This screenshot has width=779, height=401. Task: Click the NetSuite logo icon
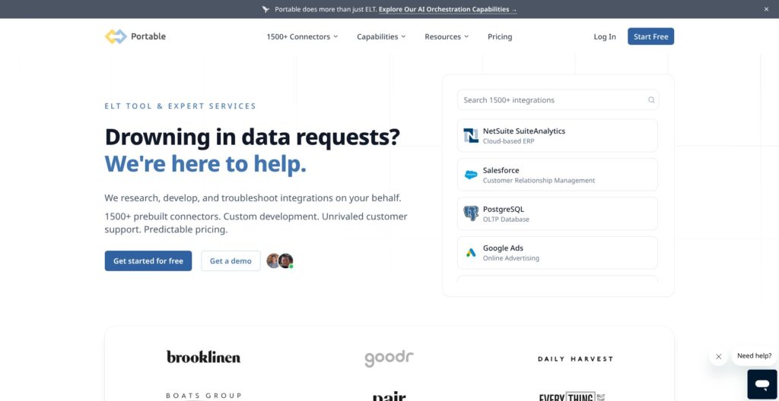470,135
